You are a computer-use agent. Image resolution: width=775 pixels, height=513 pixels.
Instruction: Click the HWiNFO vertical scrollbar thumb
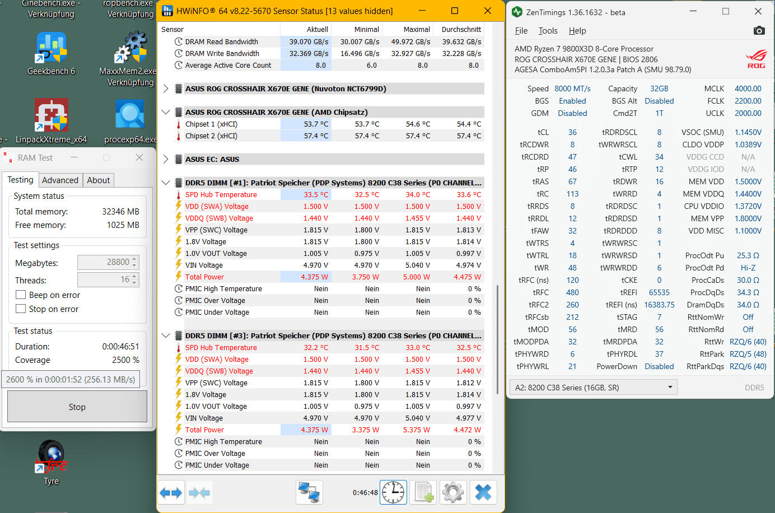(x=497, y=339)
